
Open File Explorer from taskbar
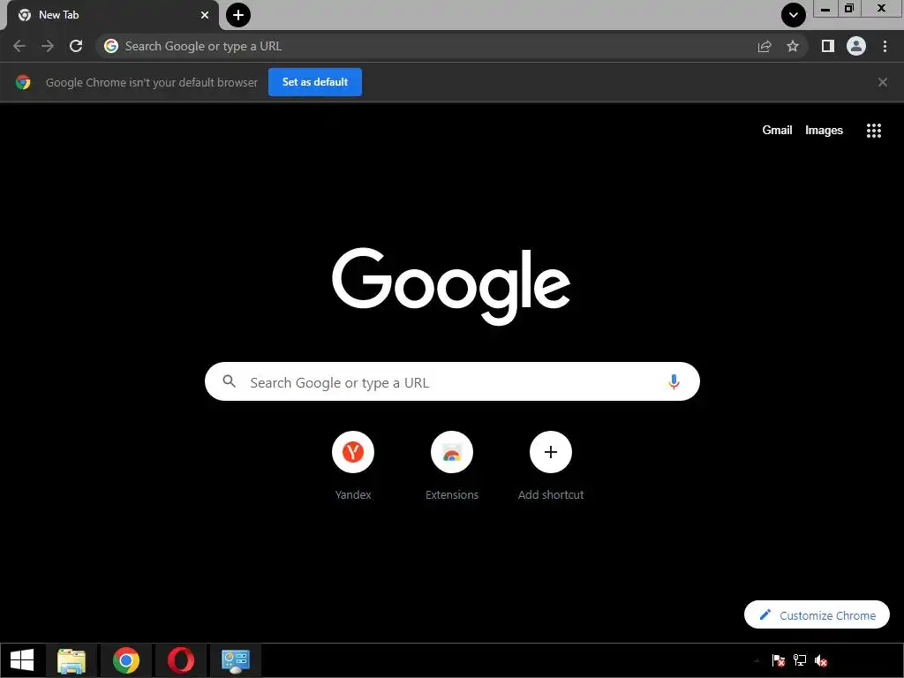(x=72, y=660)
